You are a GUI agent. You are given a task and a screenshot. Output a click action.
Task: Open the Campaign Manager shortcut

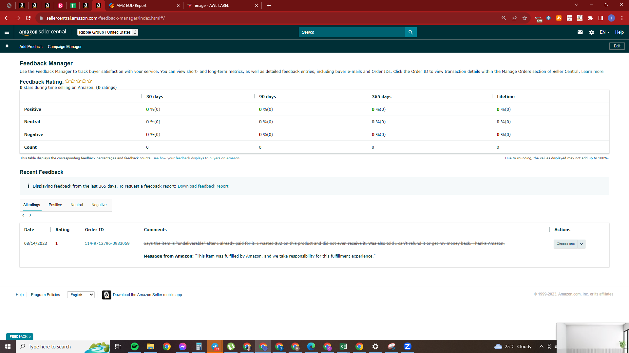[65, 47]
